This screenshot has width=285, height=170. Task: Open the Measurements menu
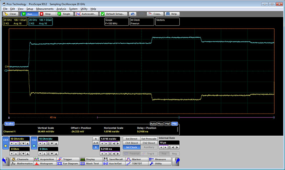tap(45, 8)
